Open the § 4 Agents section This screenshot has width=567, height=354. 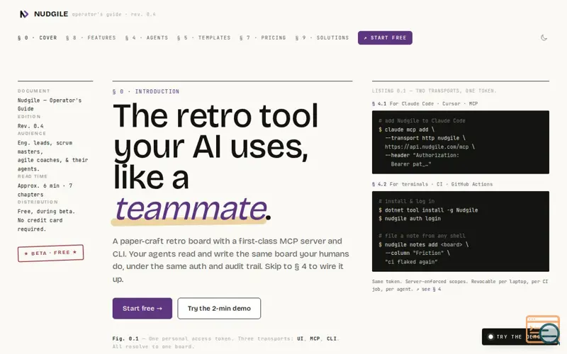tap(147, 38)
